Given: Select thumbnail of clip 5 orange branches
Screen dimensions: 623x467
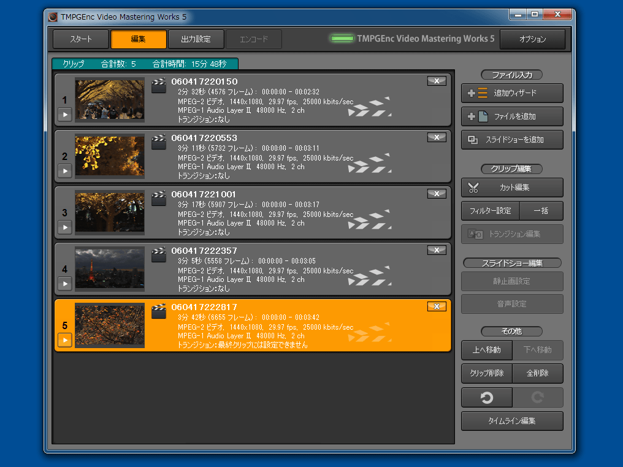Looking at the screenshot, I should (110, 325).
